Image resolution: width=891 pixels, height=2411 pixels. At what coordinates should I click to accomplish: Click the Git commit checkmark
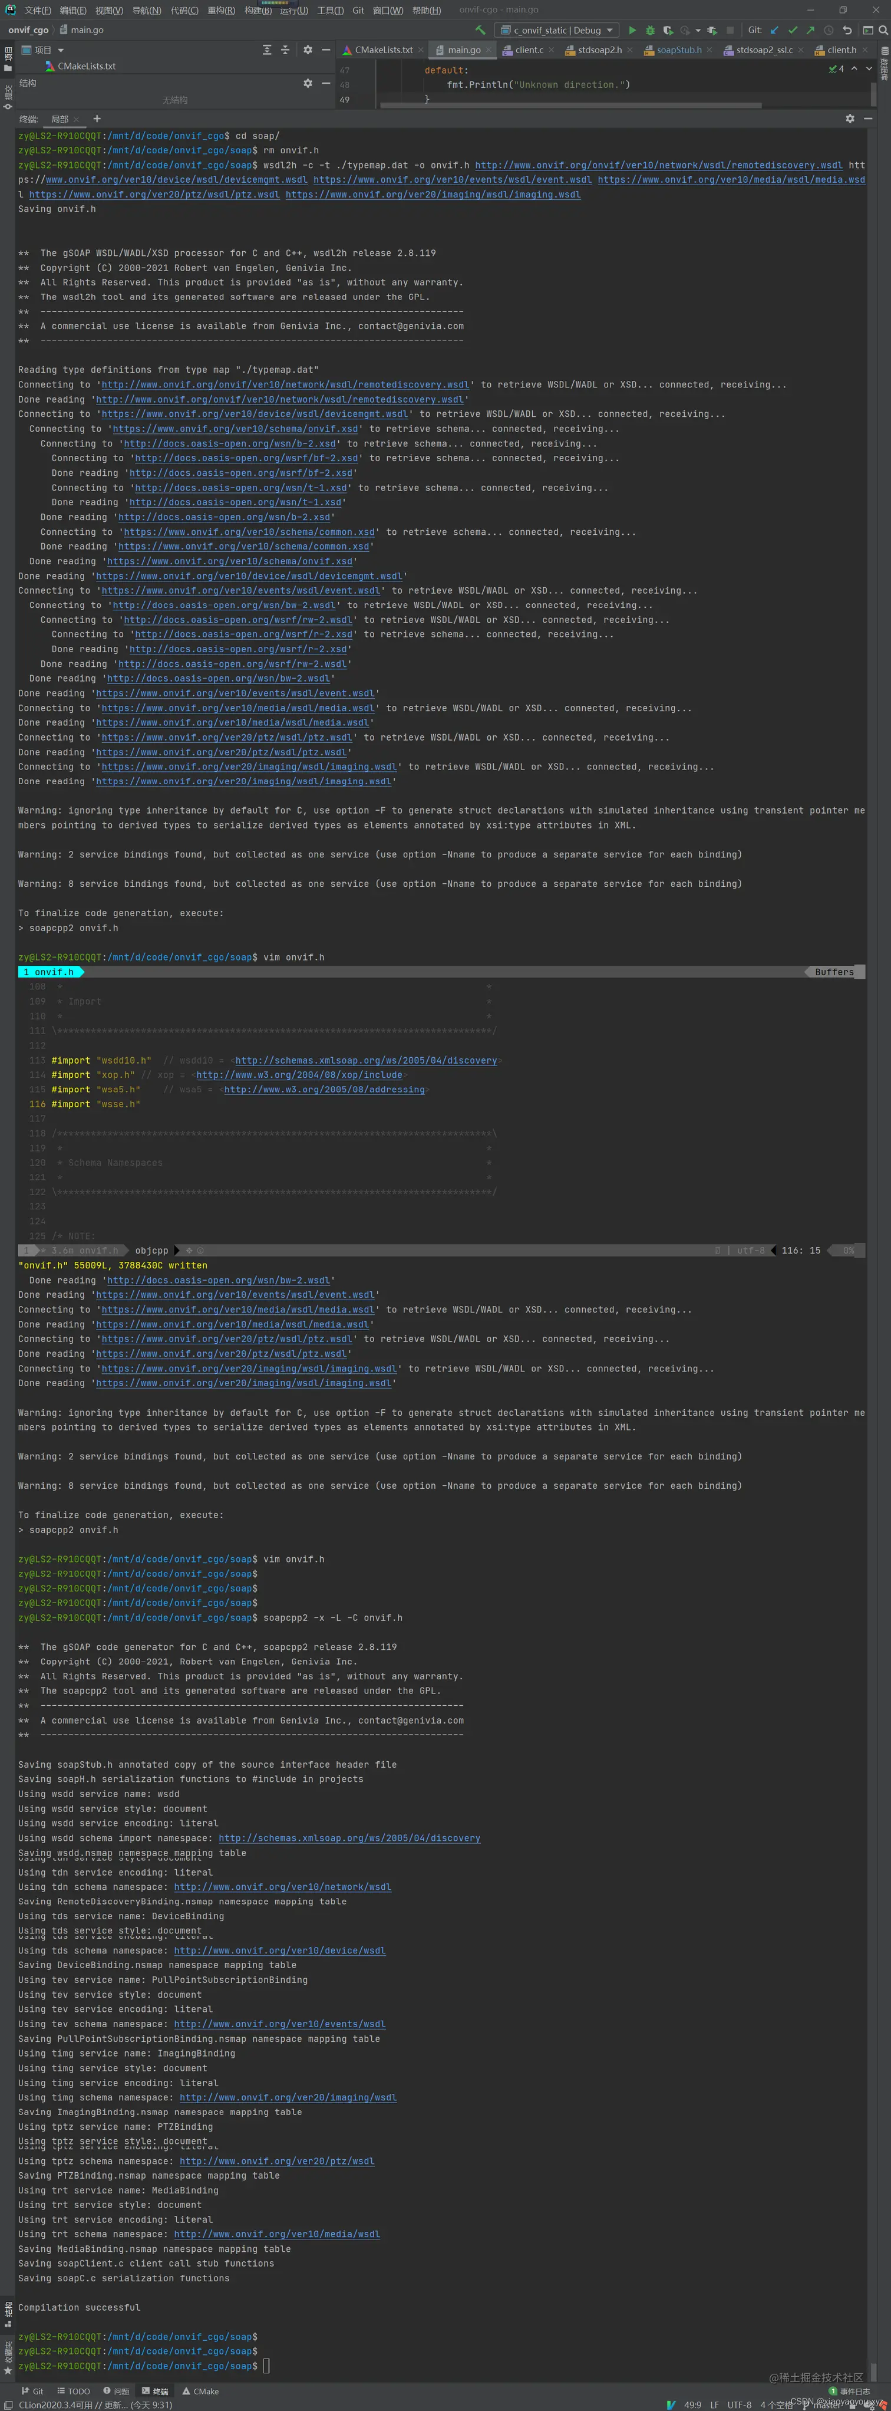[x=792, y=30]
